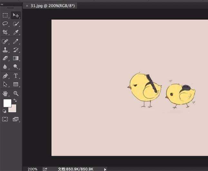The width and height of the screenshot is (208, 171).
Task: Select the Rectangular Marquee tool
Action: 5,15
